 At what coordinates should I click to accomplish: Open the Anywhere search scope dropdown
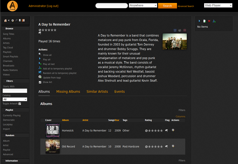pyautogui.click(x=143, y=6)
